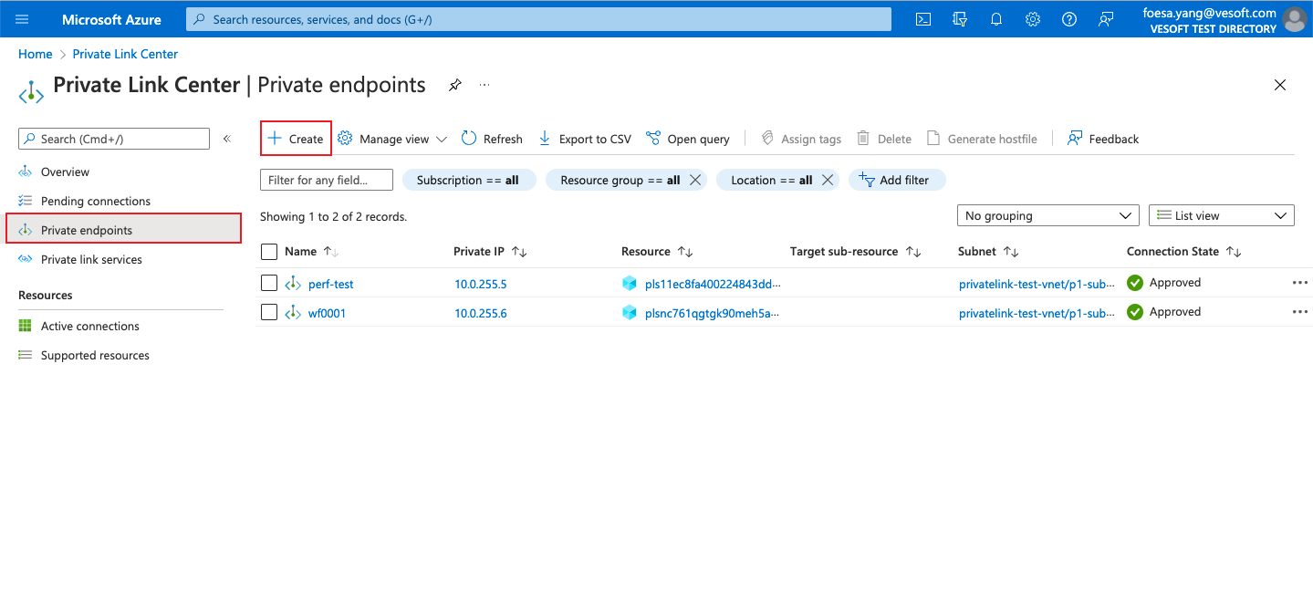
Task: Open portal settings gear
Action: point(1033,19)
